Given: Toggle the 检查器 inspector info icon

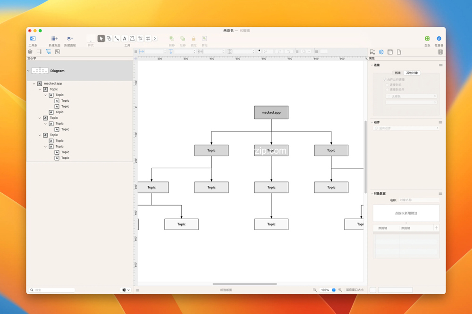Looking at the screenshot, I should coord(439,39).
